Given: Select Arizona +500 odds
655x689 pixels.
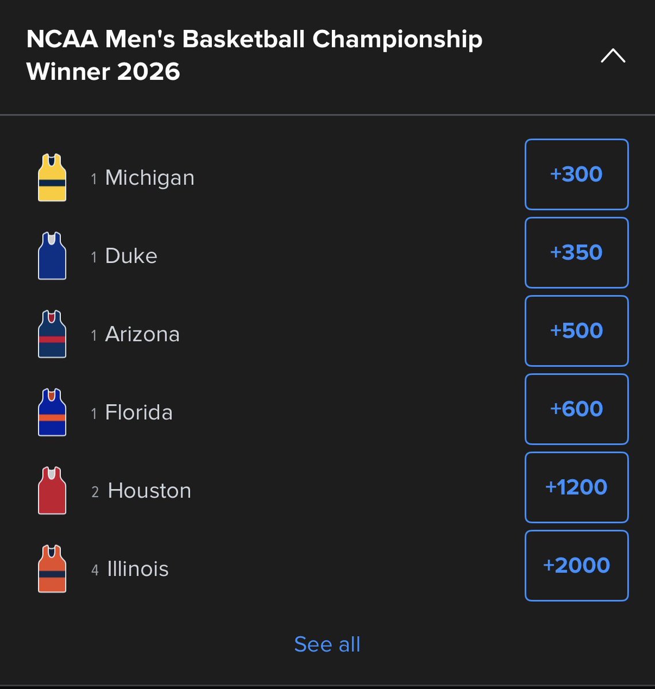Looking at the screenshot, I should [576, 331].
